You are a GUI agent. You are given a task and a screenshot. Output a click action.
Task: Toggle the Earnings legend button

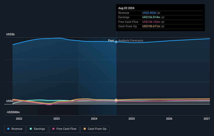[x=37, y=129]
